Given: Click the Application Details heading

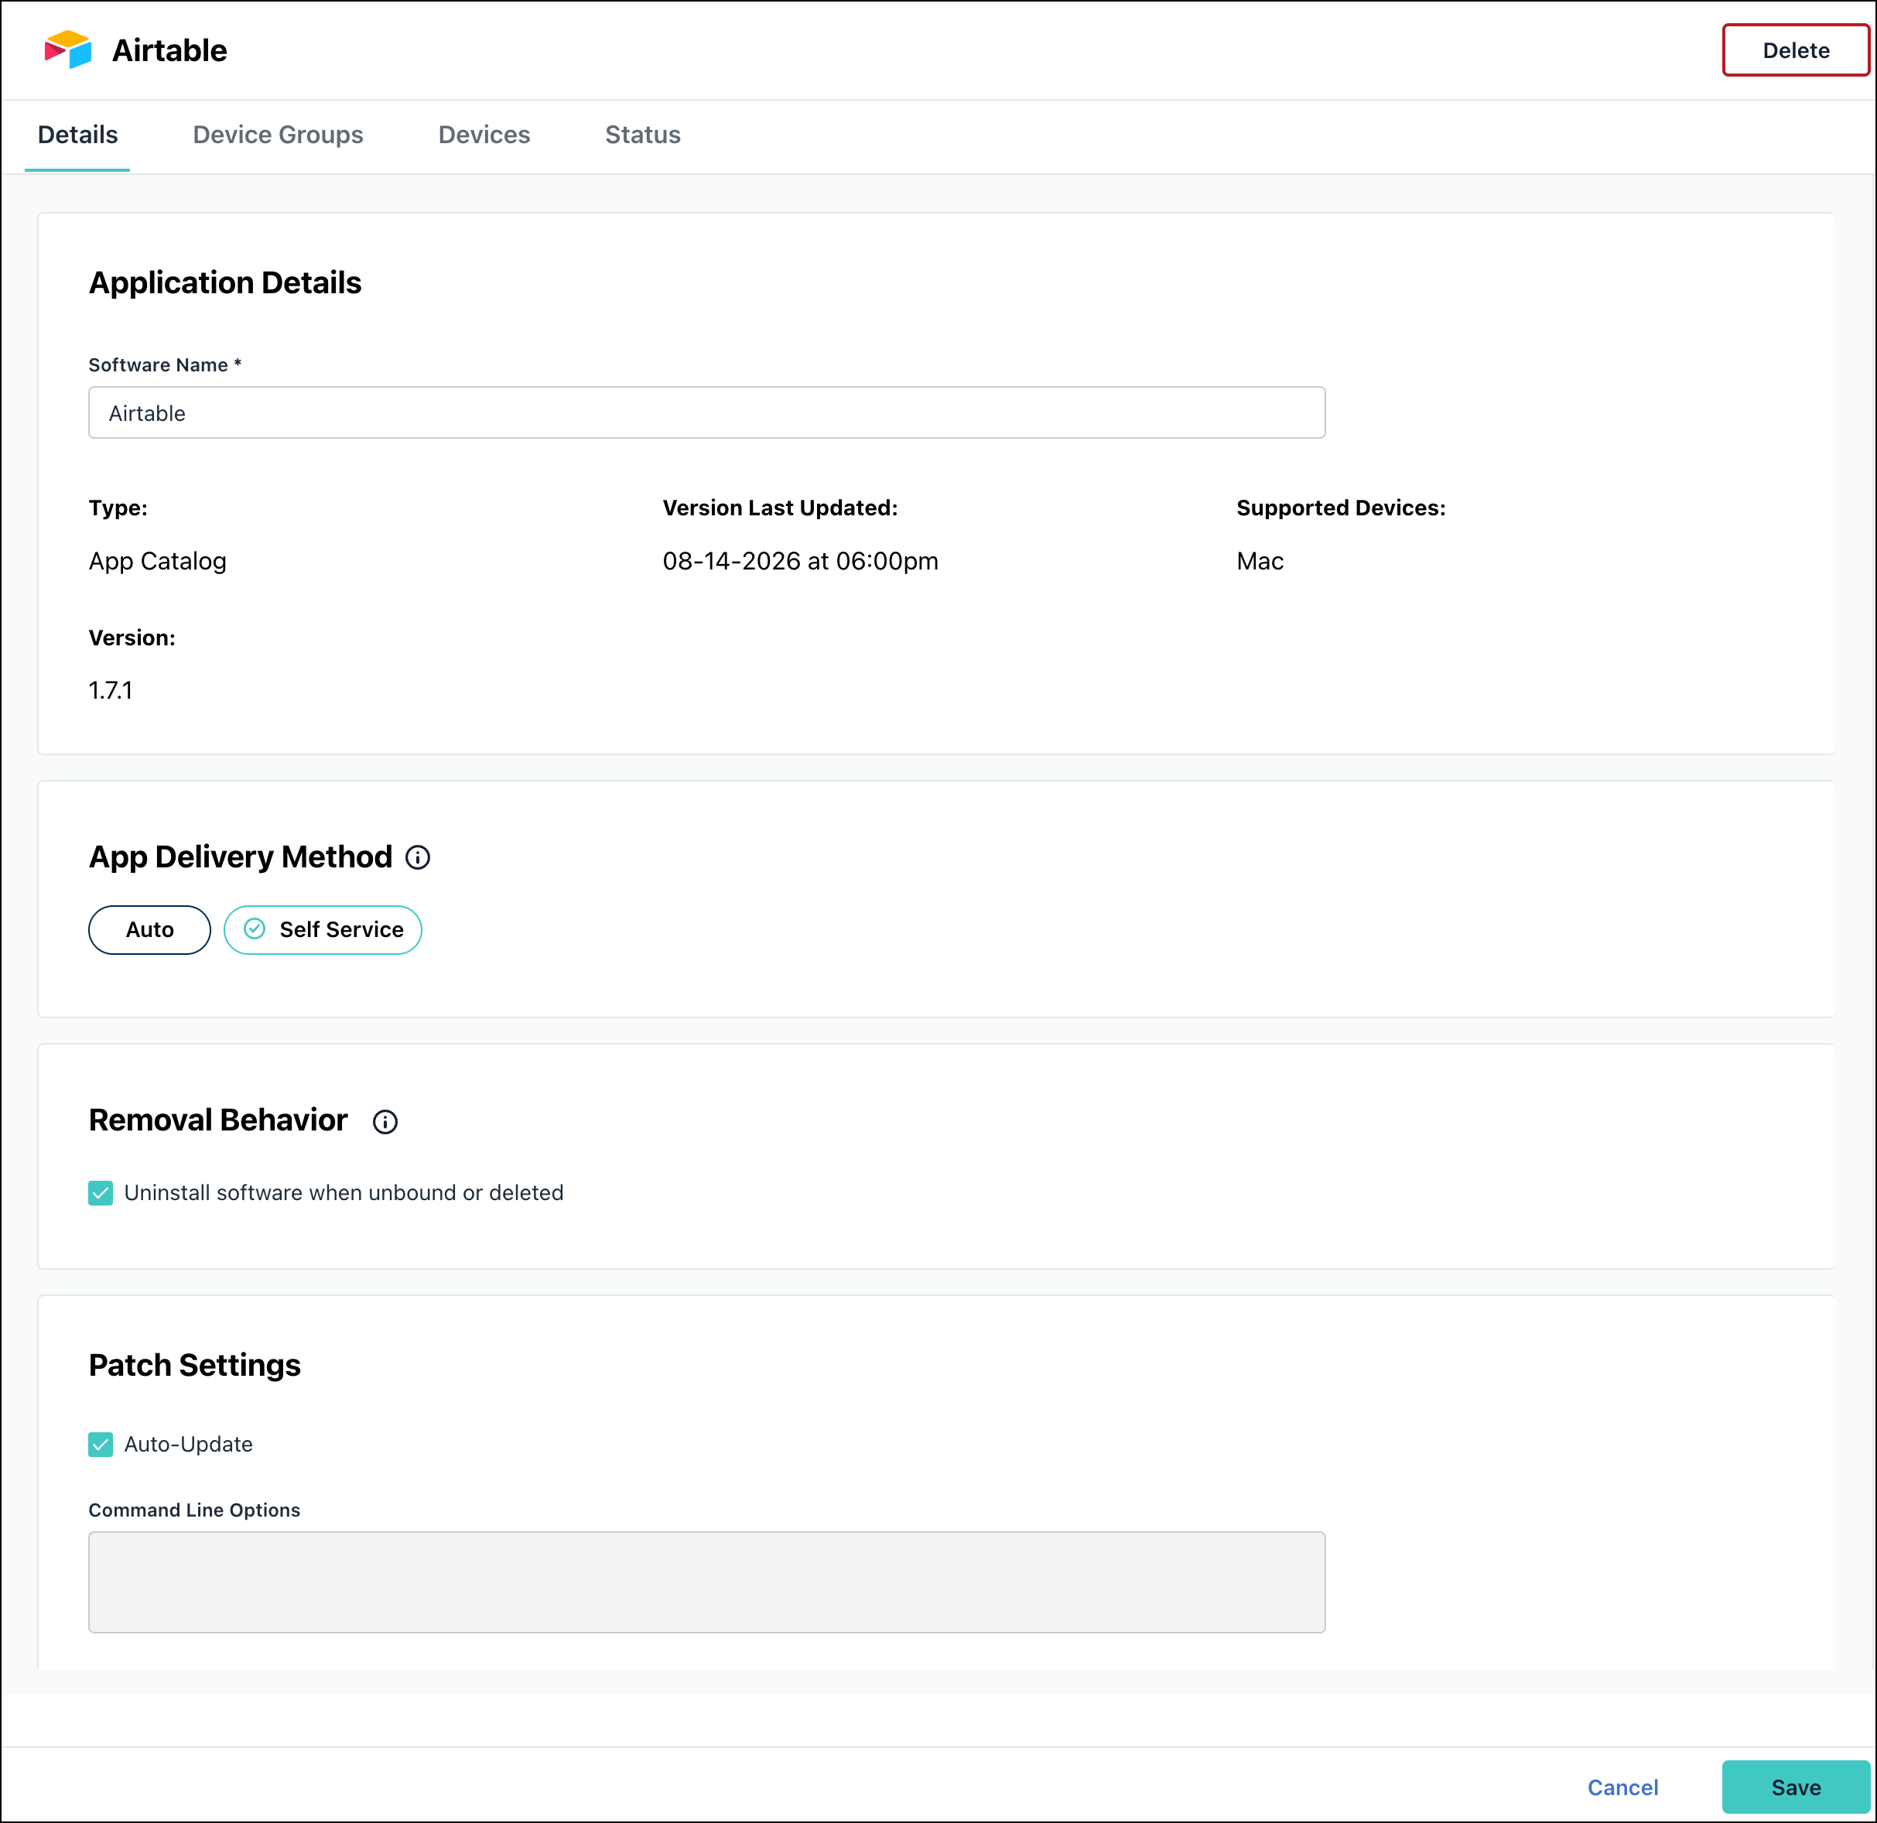Looking at the screenshot, I should (x=225, y=282).
